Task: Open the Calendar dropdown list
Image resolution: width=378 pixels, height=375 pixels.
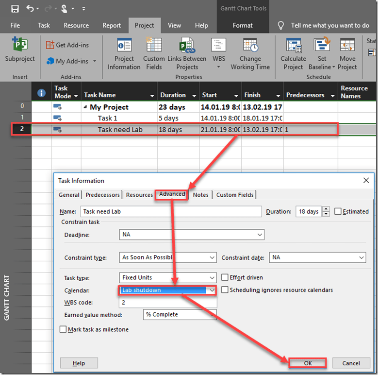Action: click(x=211, y=290)
